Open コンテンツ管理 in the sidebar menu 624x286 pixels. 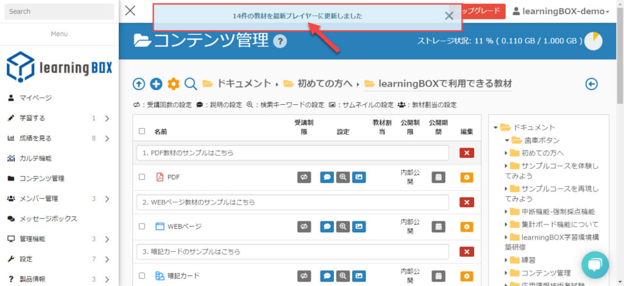[x=42, y=179]
